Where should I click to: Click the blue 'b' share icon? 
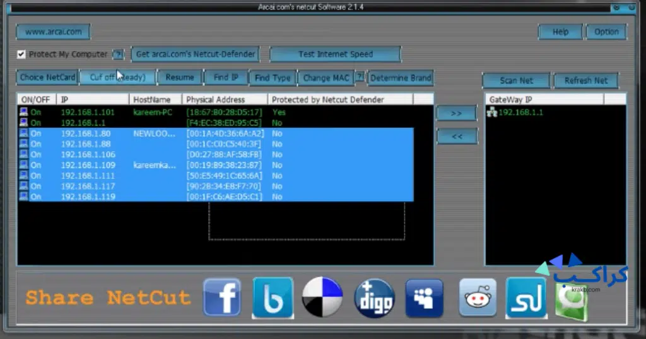pos(273,297)
